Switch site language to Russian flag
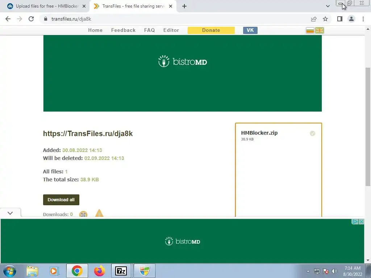Image resolution: width=371 pixels, height=278 pixels. pos(310,30)
